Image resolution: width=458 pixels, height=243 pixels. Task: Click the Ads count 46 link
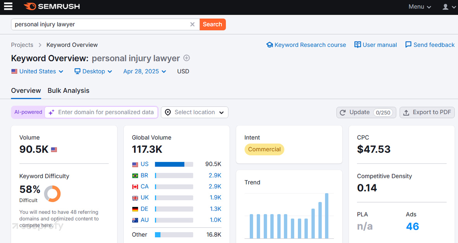click(x=413, y=226)
